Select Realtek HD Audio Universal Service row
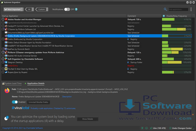Viewport: 196px width, 131px height. click(x=96, y=56)
